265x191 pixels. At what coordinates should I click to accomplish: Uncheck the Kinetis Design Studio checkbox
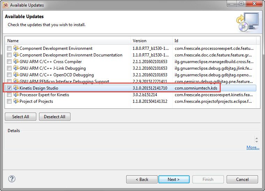click(x=9, y=88)
